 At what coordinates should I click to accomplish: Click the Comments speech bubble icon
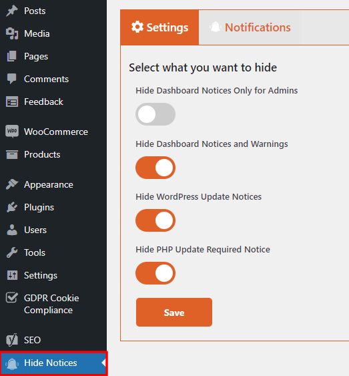pyautogui.click(x=12, y=79)
